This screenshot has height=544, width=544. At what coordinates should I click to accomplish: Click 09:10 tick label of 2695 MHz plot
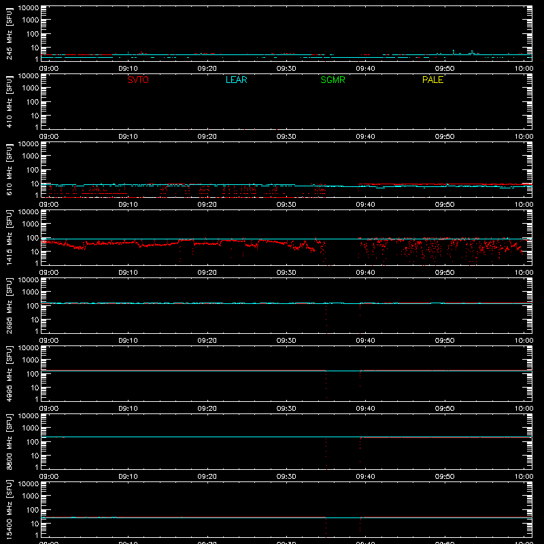(128, 341)
